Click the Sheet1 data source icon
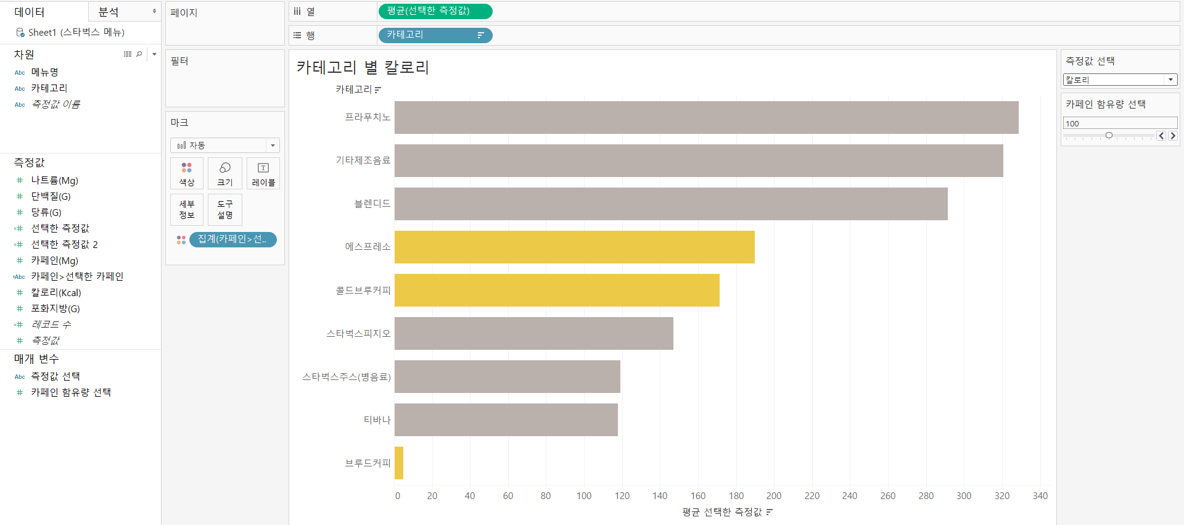The width and height of the screenshot is (1184, 525). point(20,32)
